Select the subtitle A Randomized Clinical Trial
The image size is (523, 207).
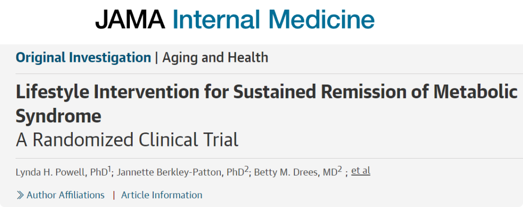click(127, 140)
